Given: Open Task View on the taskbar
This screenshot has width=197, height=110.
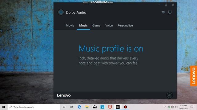Looking at the screenshot, I should [x=71, y=107].
